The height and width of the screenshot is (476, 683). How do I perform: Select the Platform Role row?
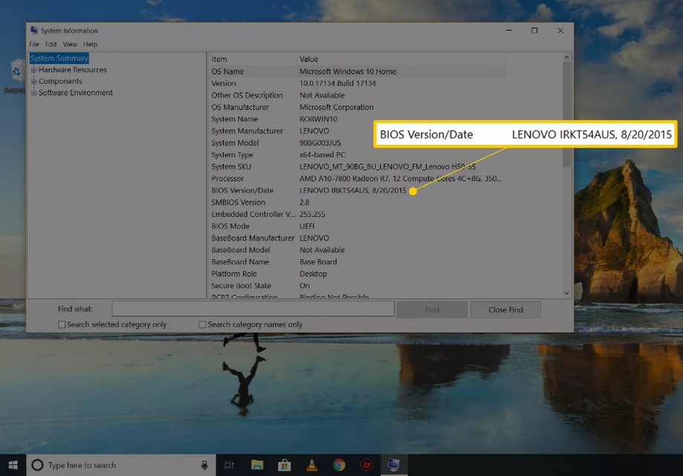click(357, 274)
